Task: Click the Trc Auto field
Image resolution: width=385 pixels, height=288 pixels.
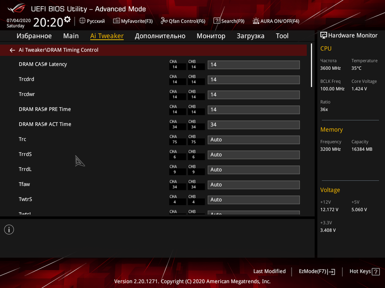Action: click(253, 139)
